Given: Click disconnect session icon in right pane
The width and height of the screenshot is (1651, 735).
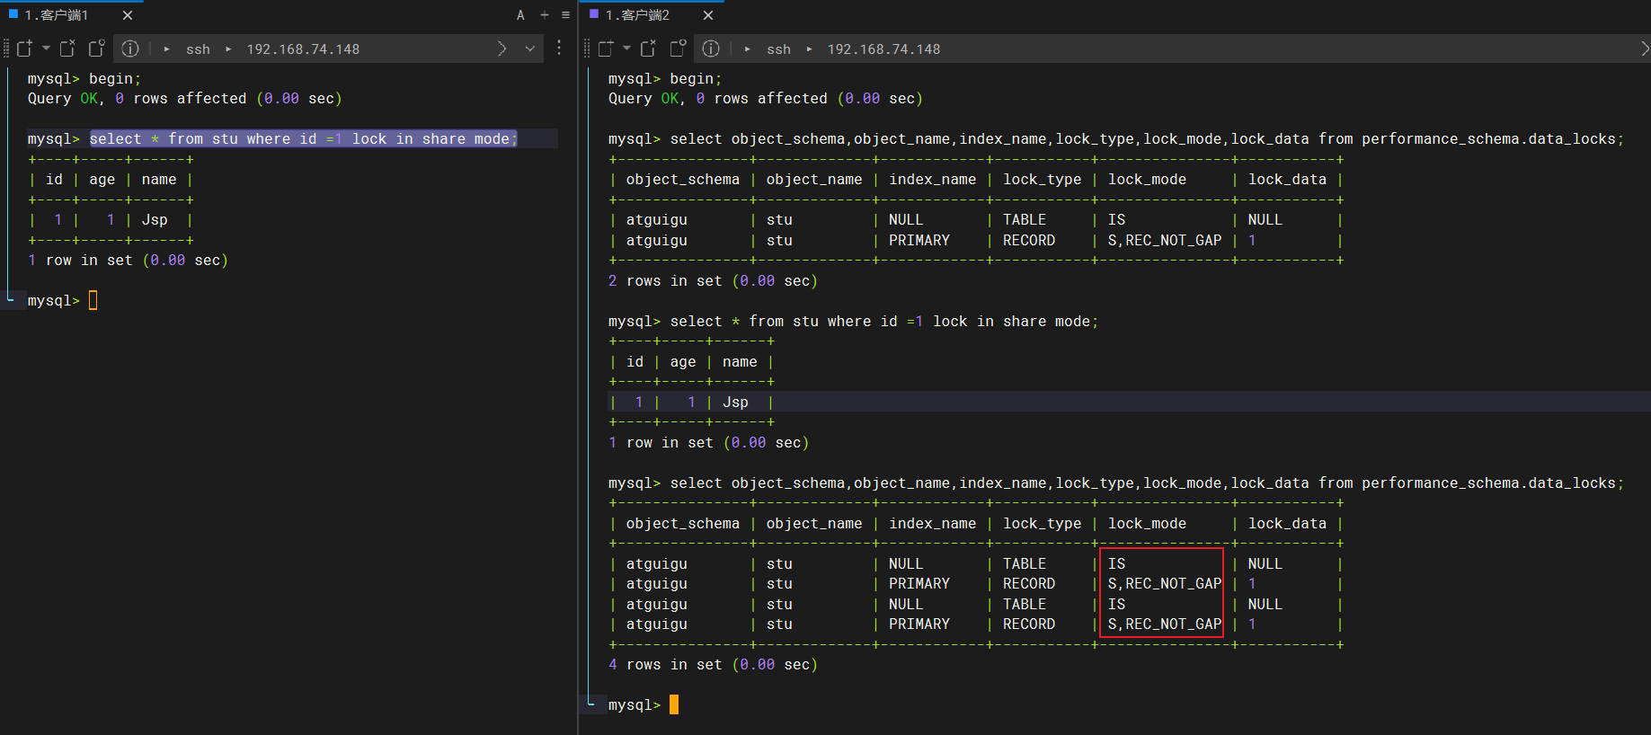Looking at the screenshot, I should 648,49.
